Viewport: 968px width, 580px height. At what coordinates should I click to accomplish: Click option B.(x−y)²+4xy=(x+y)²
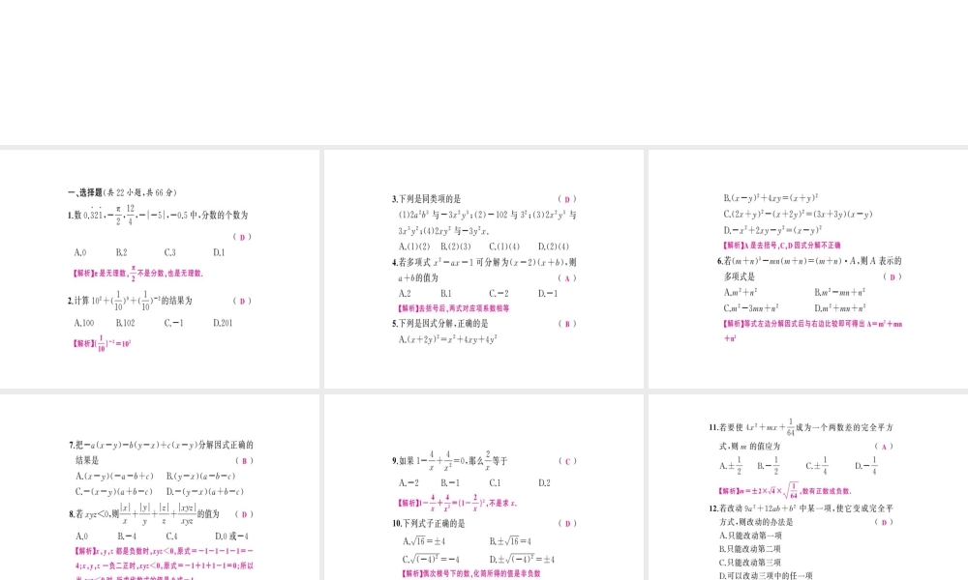tap(771, 198)
